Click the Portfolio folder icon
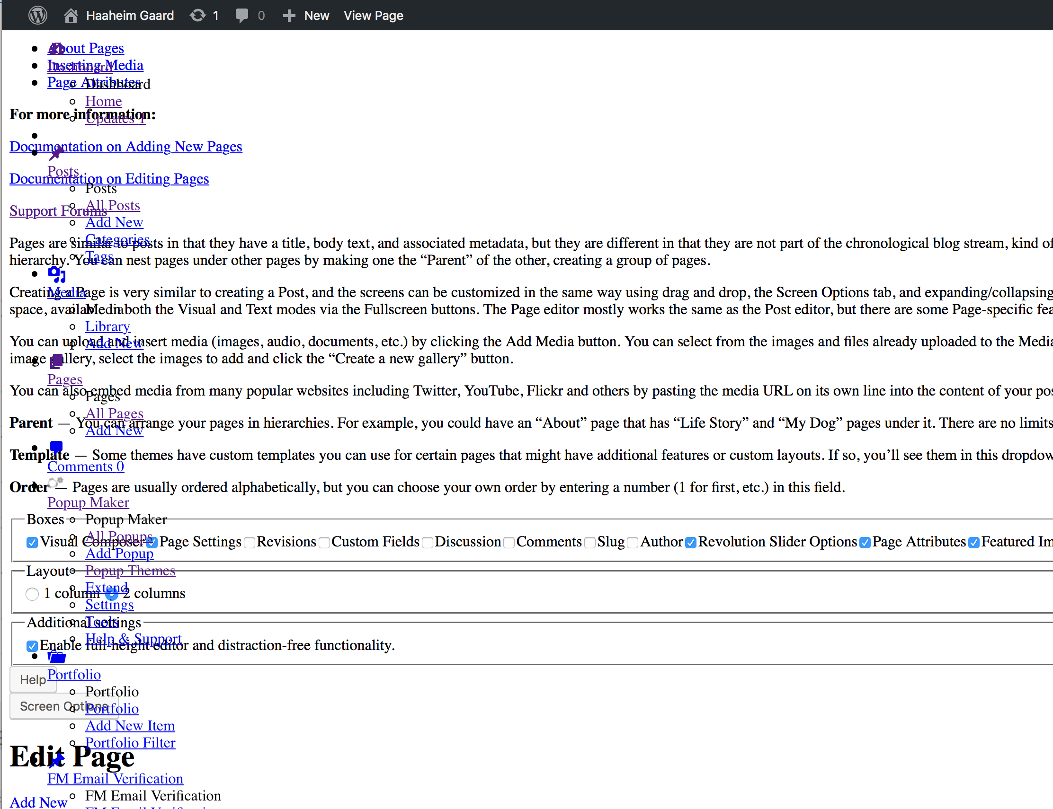The height and width of the screenshot is (809, 1053). pos(57,657)
